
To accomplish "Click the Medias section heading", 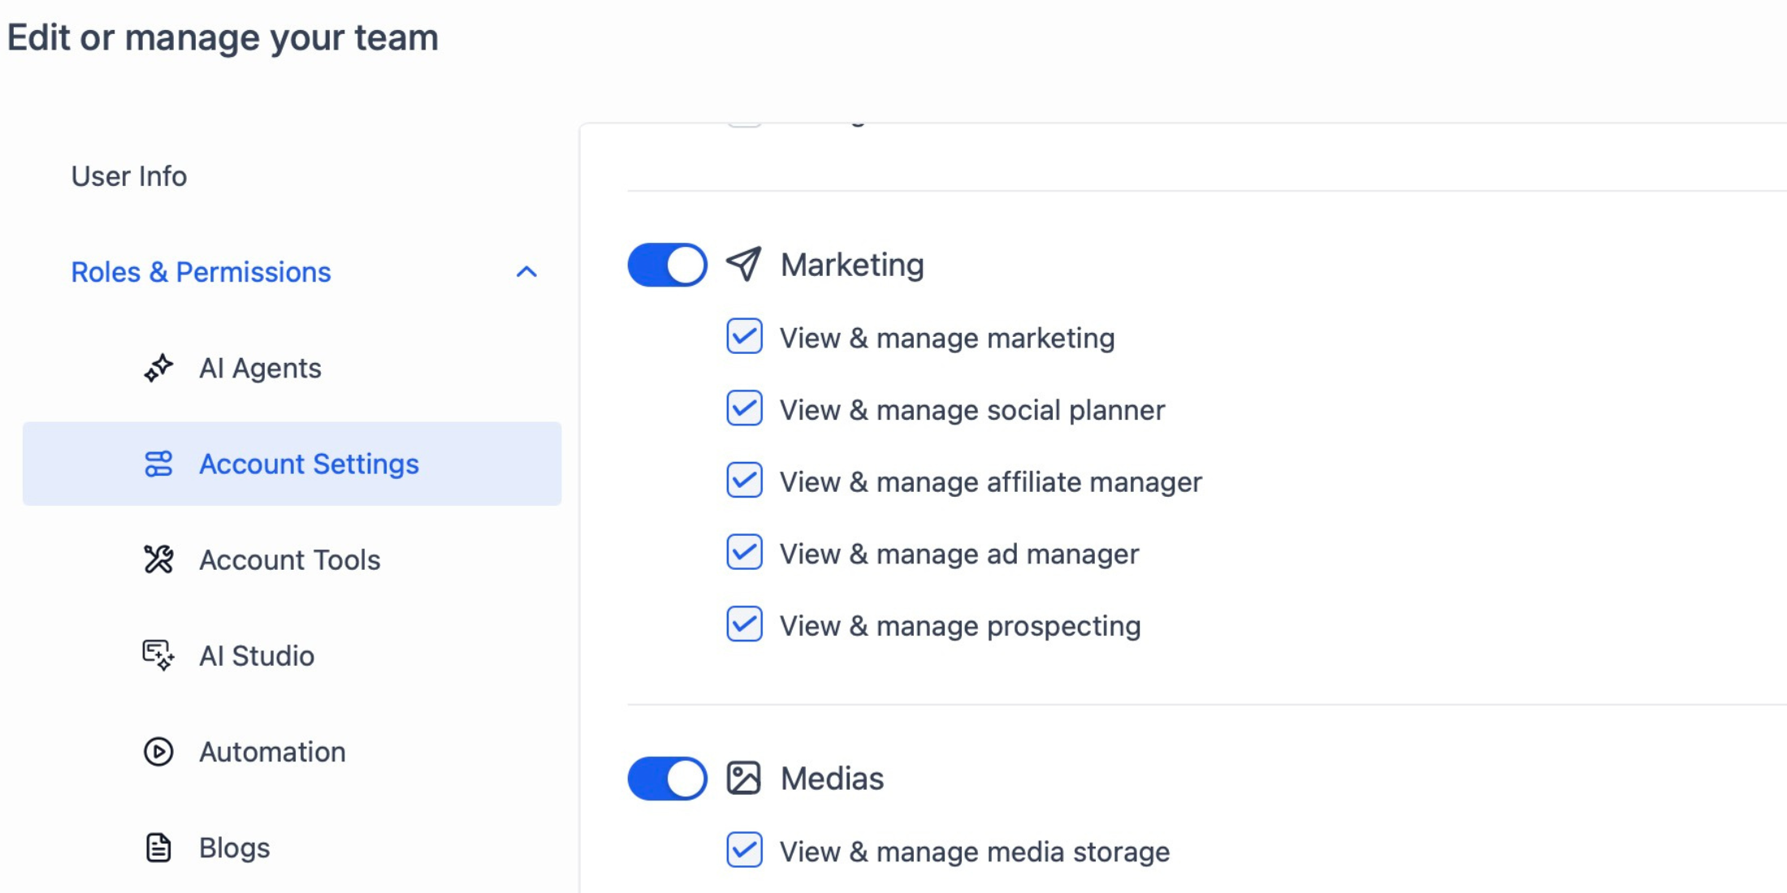I will pyautogui.click(x=832, y=779).
